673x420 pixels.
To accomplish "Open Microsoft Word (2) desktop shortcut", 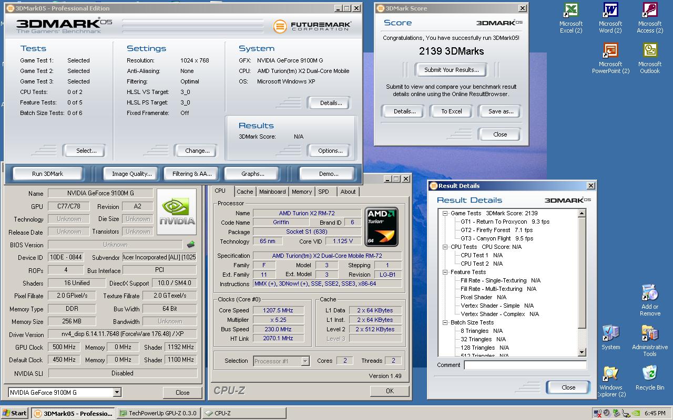I will coord(610,18).
